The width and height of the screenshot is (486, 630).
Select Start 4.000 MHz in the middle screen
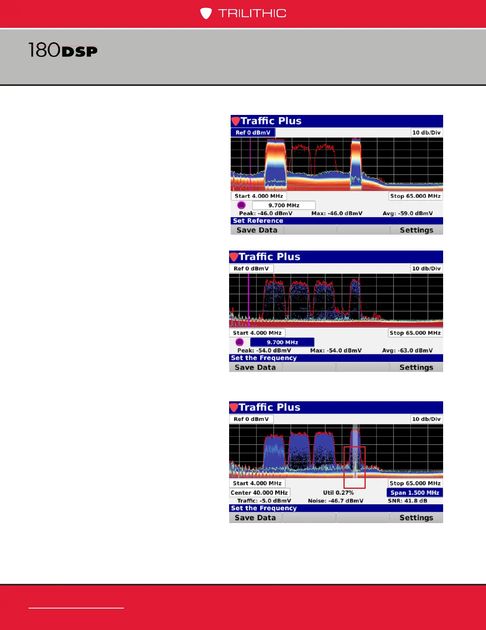[257, 333]
